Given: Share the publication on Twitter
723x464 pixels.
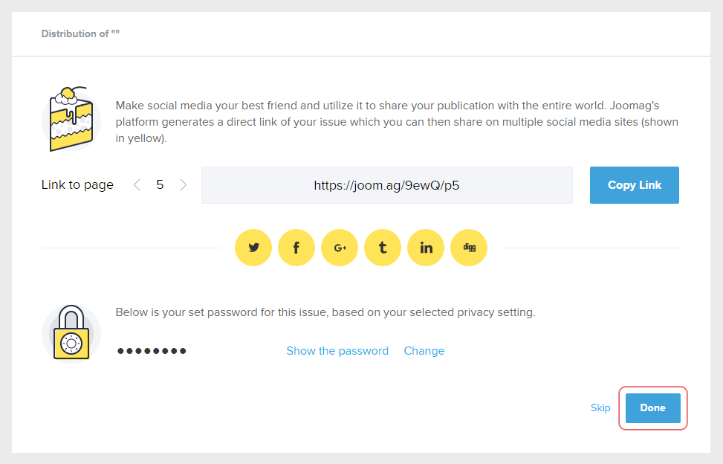Looking at the screenshot, I should pyautogui.click(x=253, y=248).
